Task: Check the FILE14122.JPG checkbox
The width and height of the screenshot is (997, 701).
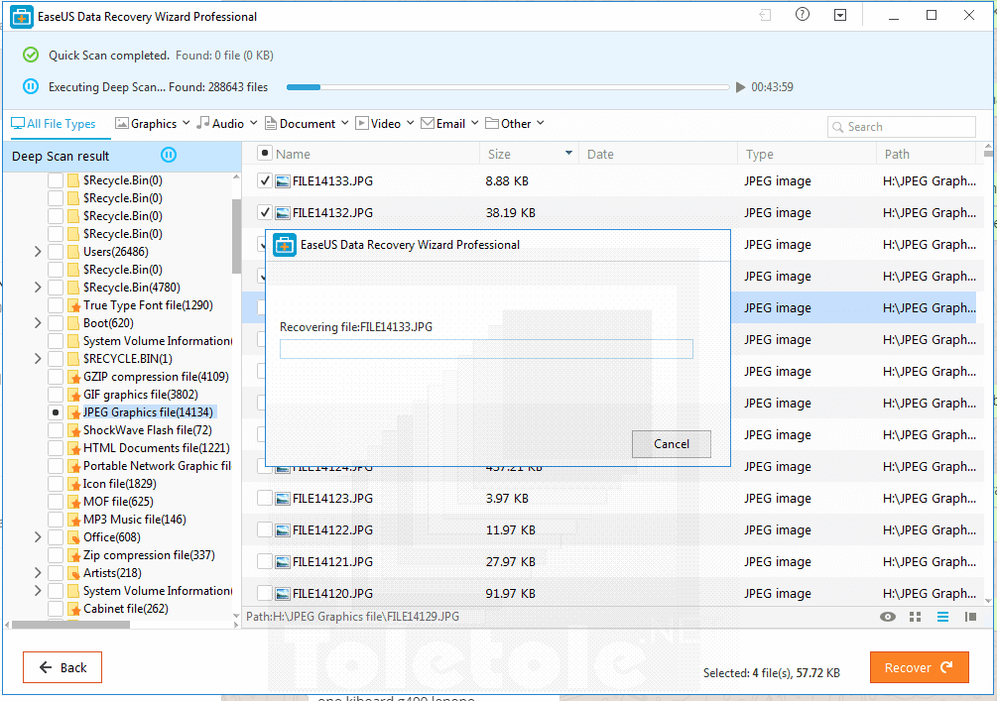Action: 265,529
